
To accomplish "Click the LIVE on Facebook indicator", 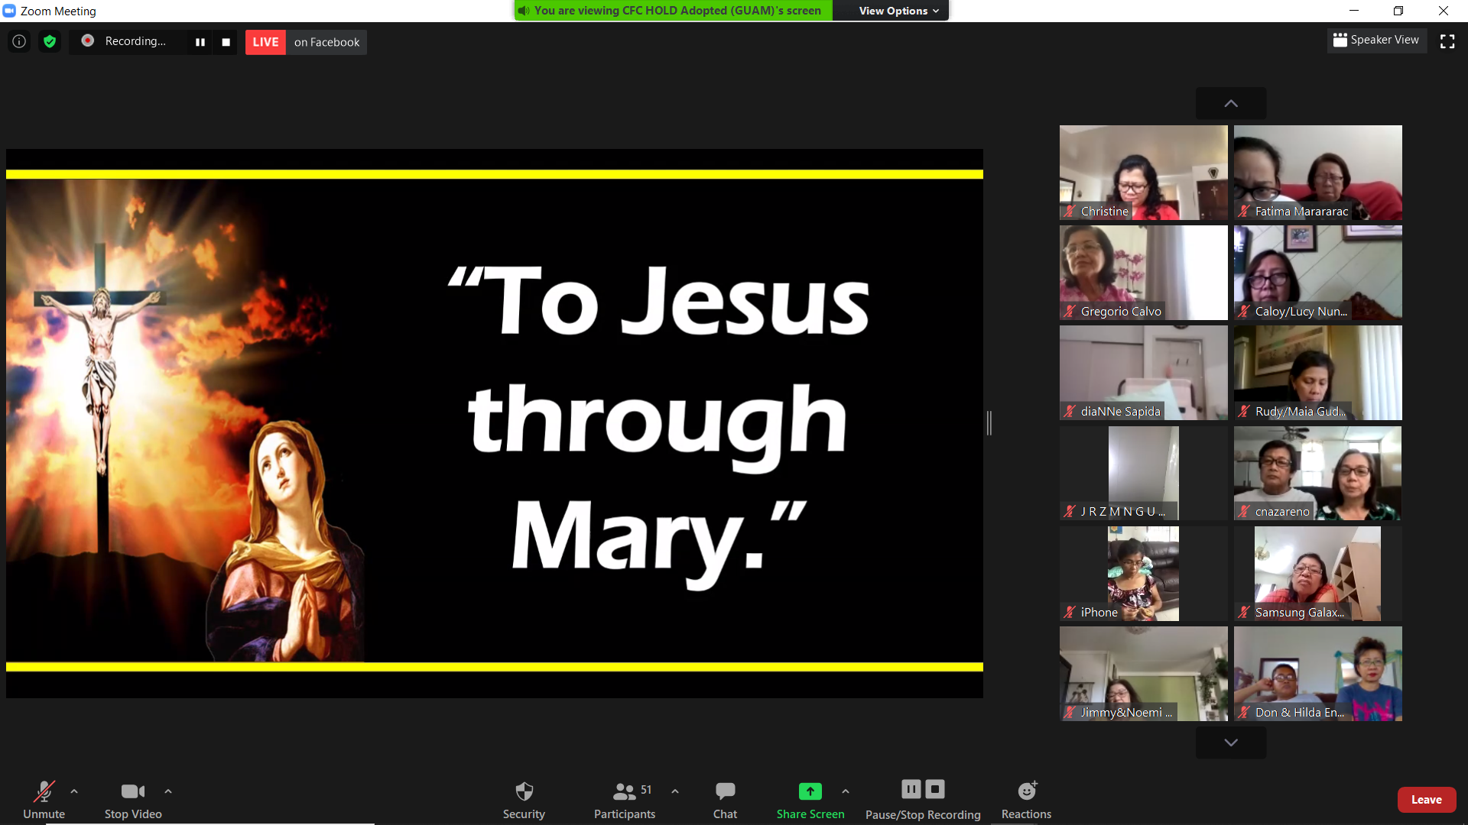I will (306, 42).
